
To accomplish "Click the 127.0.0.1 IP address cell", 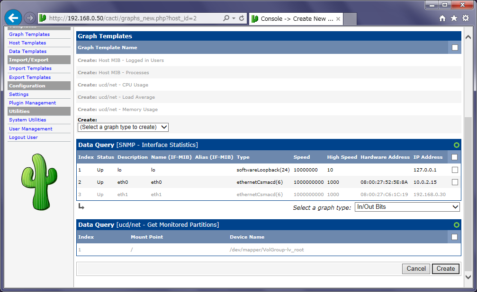I will (425, 170).
